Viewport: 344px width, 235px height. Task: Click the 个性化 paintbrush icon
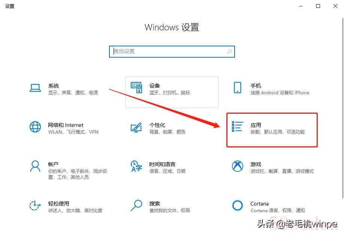(136, 127)
